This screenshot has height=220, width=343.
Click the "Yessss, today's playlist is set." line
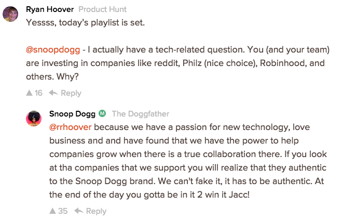86,23
